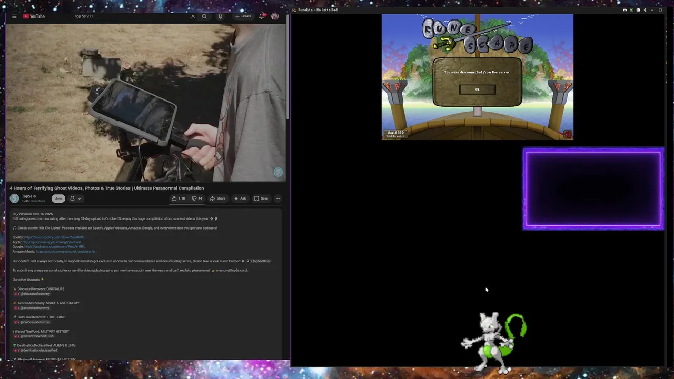This screenshot has width=674, height=379.
Task: Dislike the video (44)
Action: pos(197,198)
